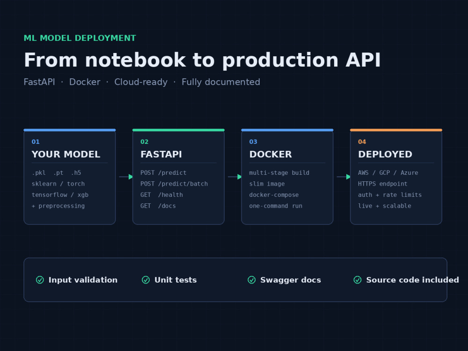Click the live + scalable line
The height and width of the screenshot is (351, 468).
point(385,206)
